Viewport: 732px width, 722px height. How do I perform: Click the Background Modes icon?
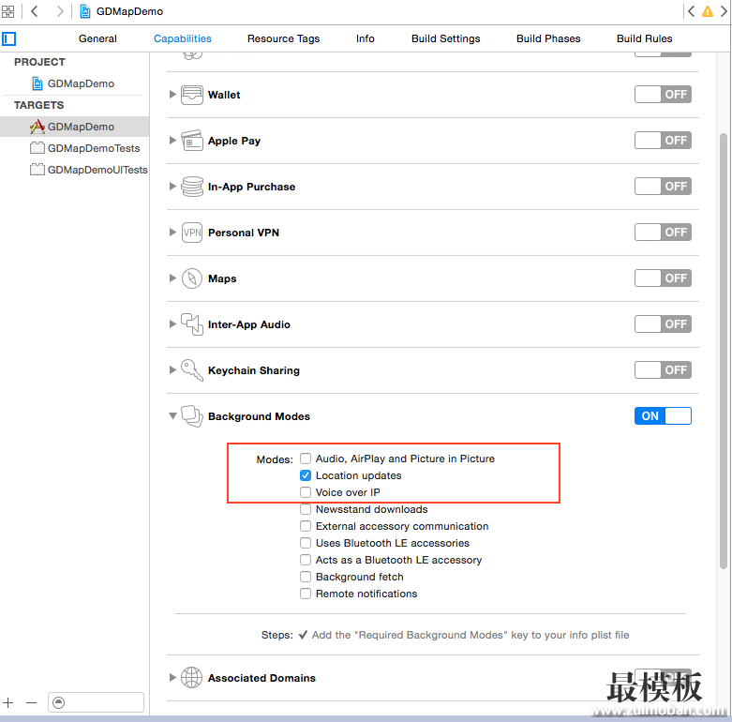(192, 416)
